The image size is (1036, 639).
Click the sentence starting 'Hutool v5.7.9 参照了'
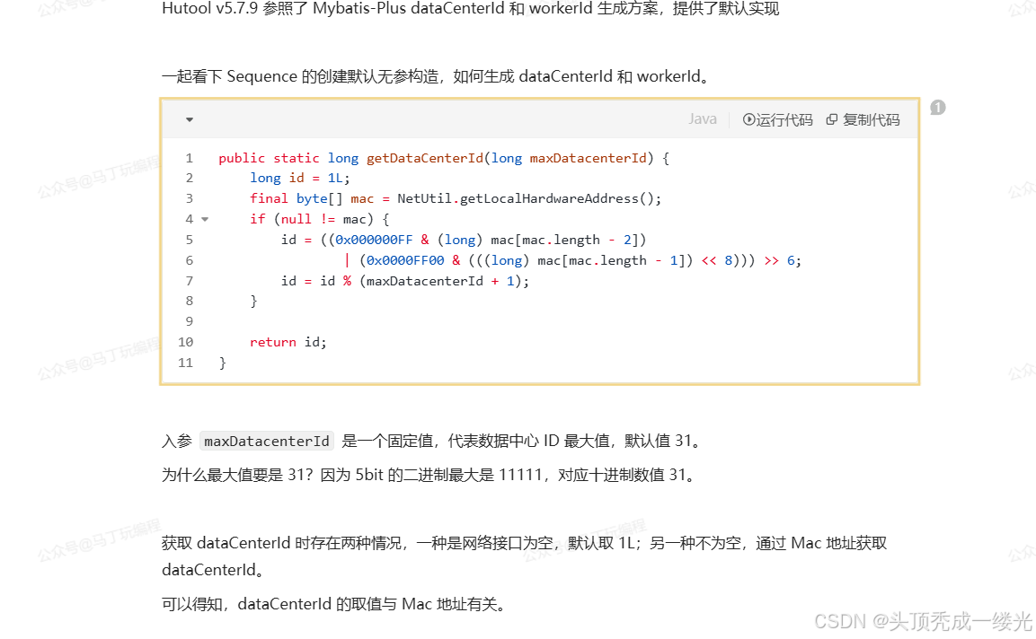tap(471, 9)
